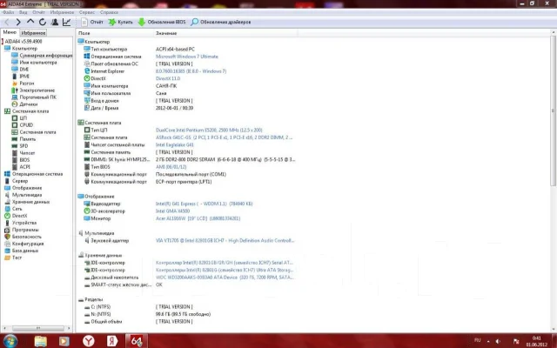
Task: Click the Intel GMA X4500 link
Action: (x=172, y=211)
